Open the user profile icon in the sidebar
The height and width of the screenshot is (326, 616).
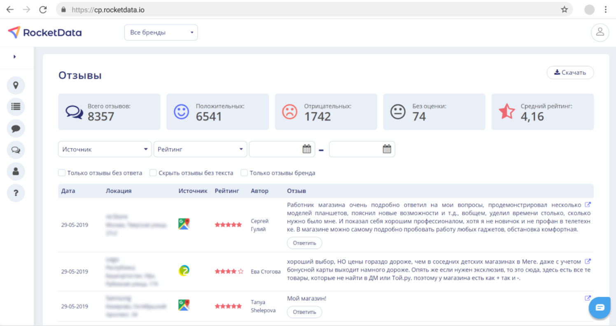pos(16,171)
